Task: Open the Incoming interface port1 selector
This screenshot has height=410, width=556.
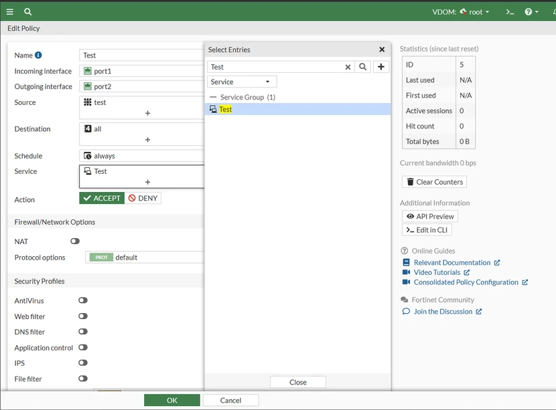Action: tap(142, 71)
